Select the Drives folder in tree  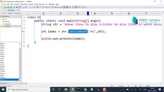7,21
